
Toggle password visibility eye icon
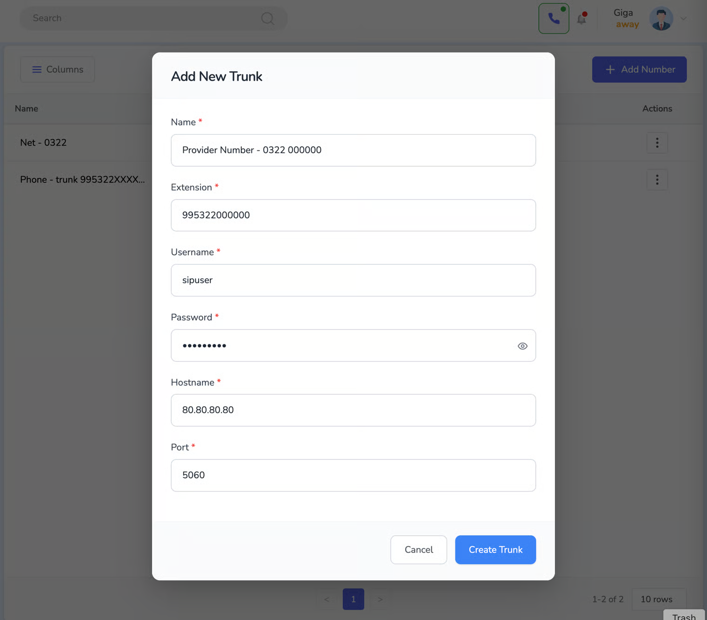pyautogui.click(x=522, y=346)
